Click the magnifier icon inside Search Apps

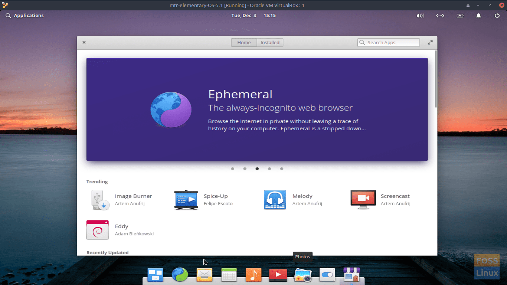coord(362,43)
